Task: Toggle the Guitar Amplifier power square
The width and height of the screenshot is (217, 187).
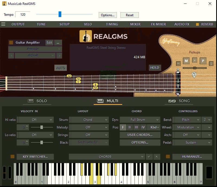Action: [11, 43]
